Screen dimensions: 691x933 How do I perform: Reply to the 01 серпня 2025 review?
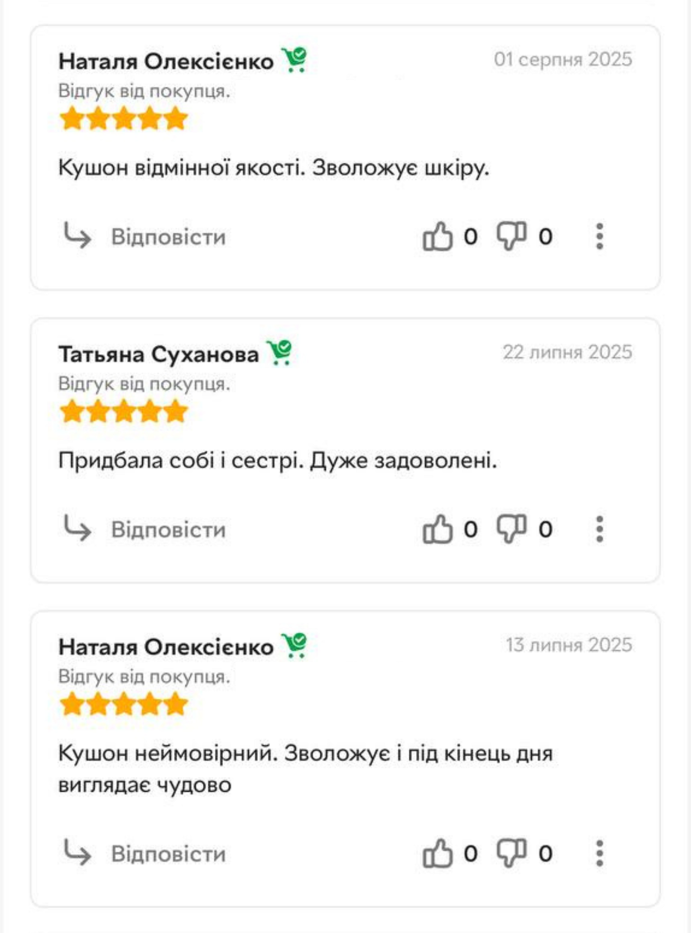pos(168,237)
